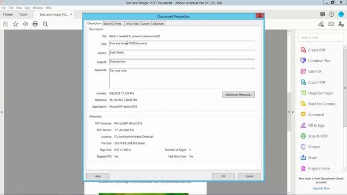Switch to the Fonts tab
This screenshot has height=195, width=347.
click(x=118, y=24)
